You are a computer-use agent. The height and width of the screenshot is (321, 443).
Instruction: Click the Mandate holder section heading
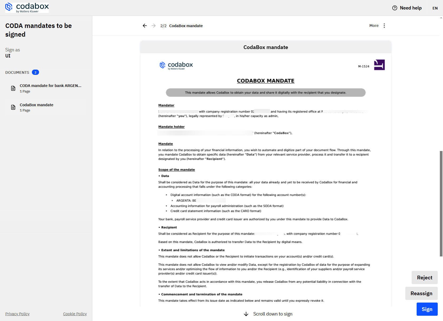171,127
